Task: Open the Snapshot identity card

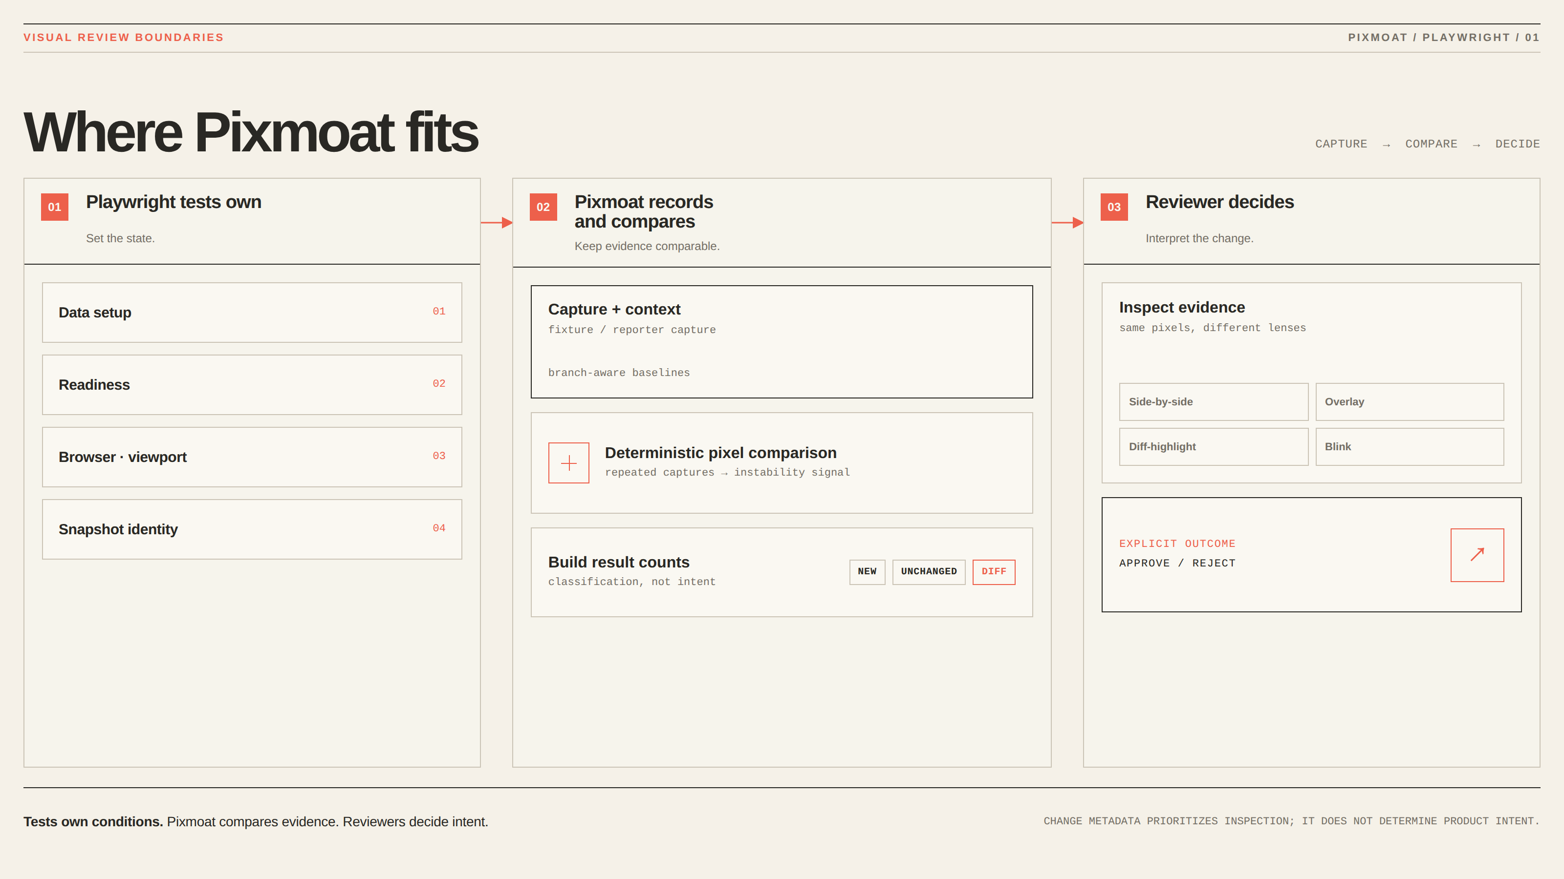Action: tap(252, 529)
